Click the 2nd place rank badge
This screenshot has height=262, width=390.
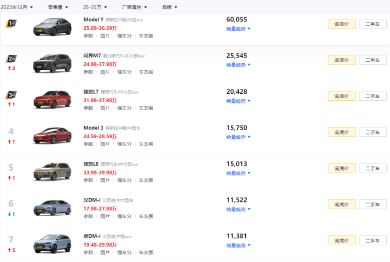(x=11, y=59)
